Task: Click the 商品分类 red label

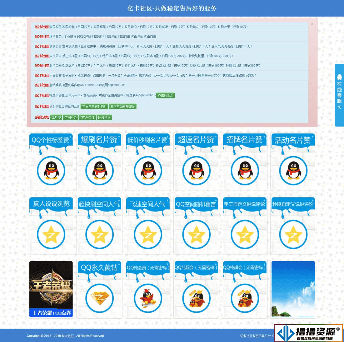Action: 42,117
